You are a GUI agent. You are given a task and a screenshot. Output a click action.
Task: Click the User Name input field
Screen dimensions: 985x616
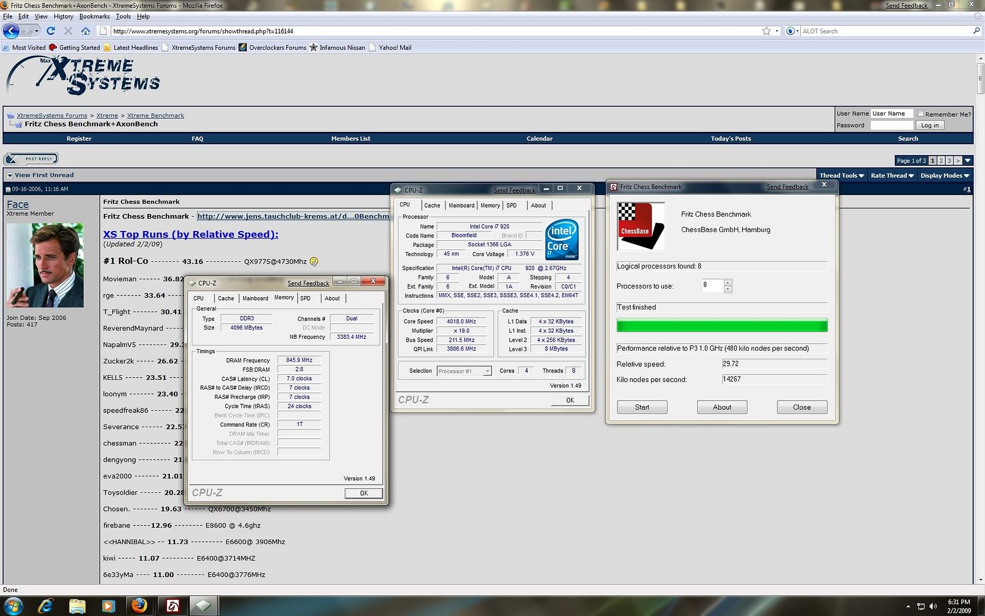892,114
